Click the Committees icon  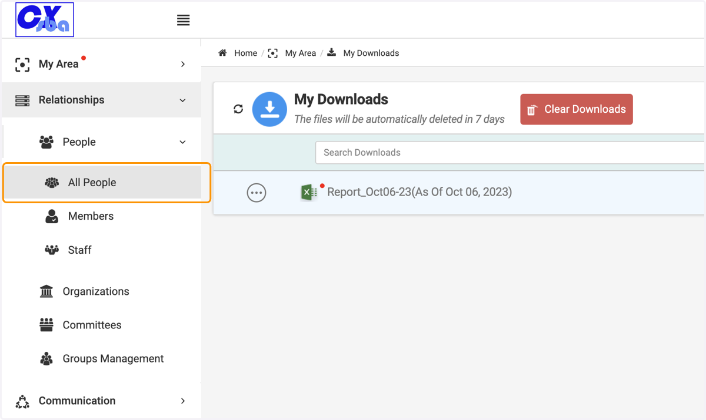(46, 325)
